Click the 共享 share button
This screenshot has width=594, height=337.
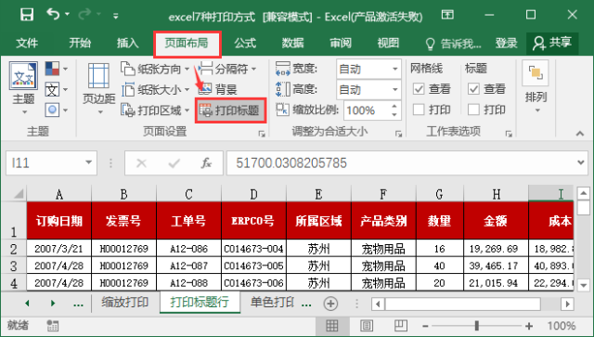[x=552, y=44]
